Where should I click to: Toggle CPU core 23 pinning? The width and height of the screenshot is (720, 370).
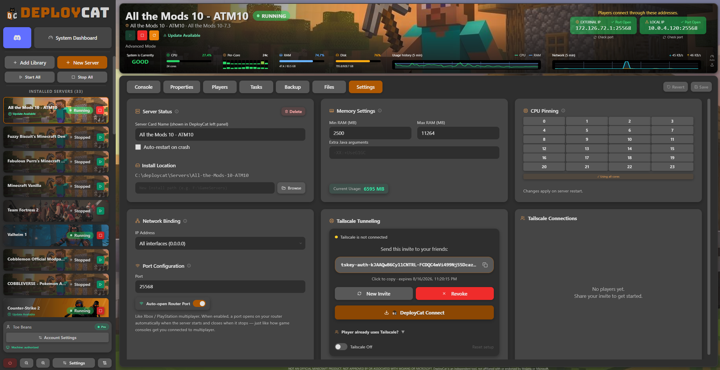[672, 167]
